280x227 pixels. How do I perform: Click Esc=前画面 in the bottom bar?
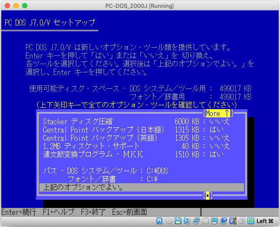pyautogui.click(x=130, y=212)
